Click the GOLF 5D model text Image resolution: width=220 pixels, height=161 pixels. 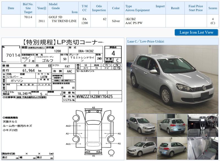tap(55, 17)
